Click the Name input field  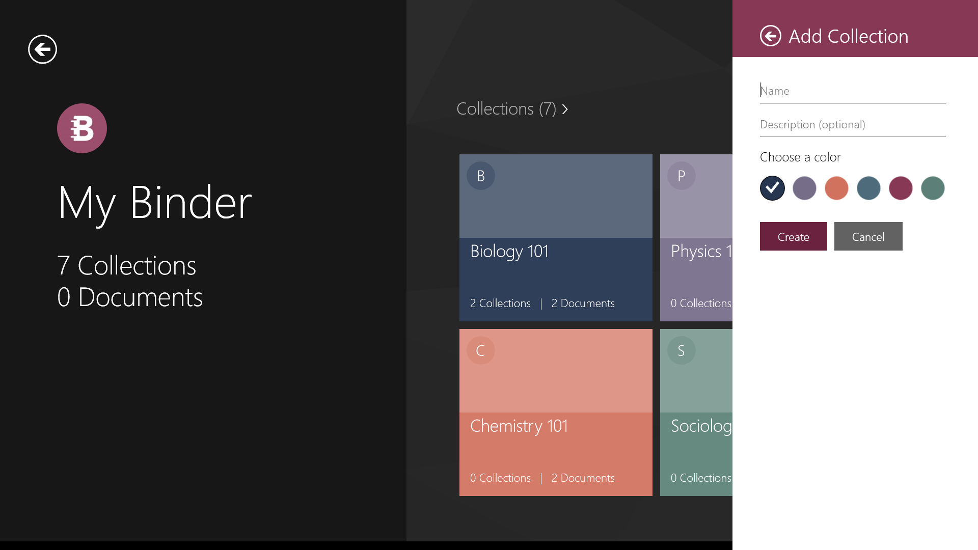point(852,91)
